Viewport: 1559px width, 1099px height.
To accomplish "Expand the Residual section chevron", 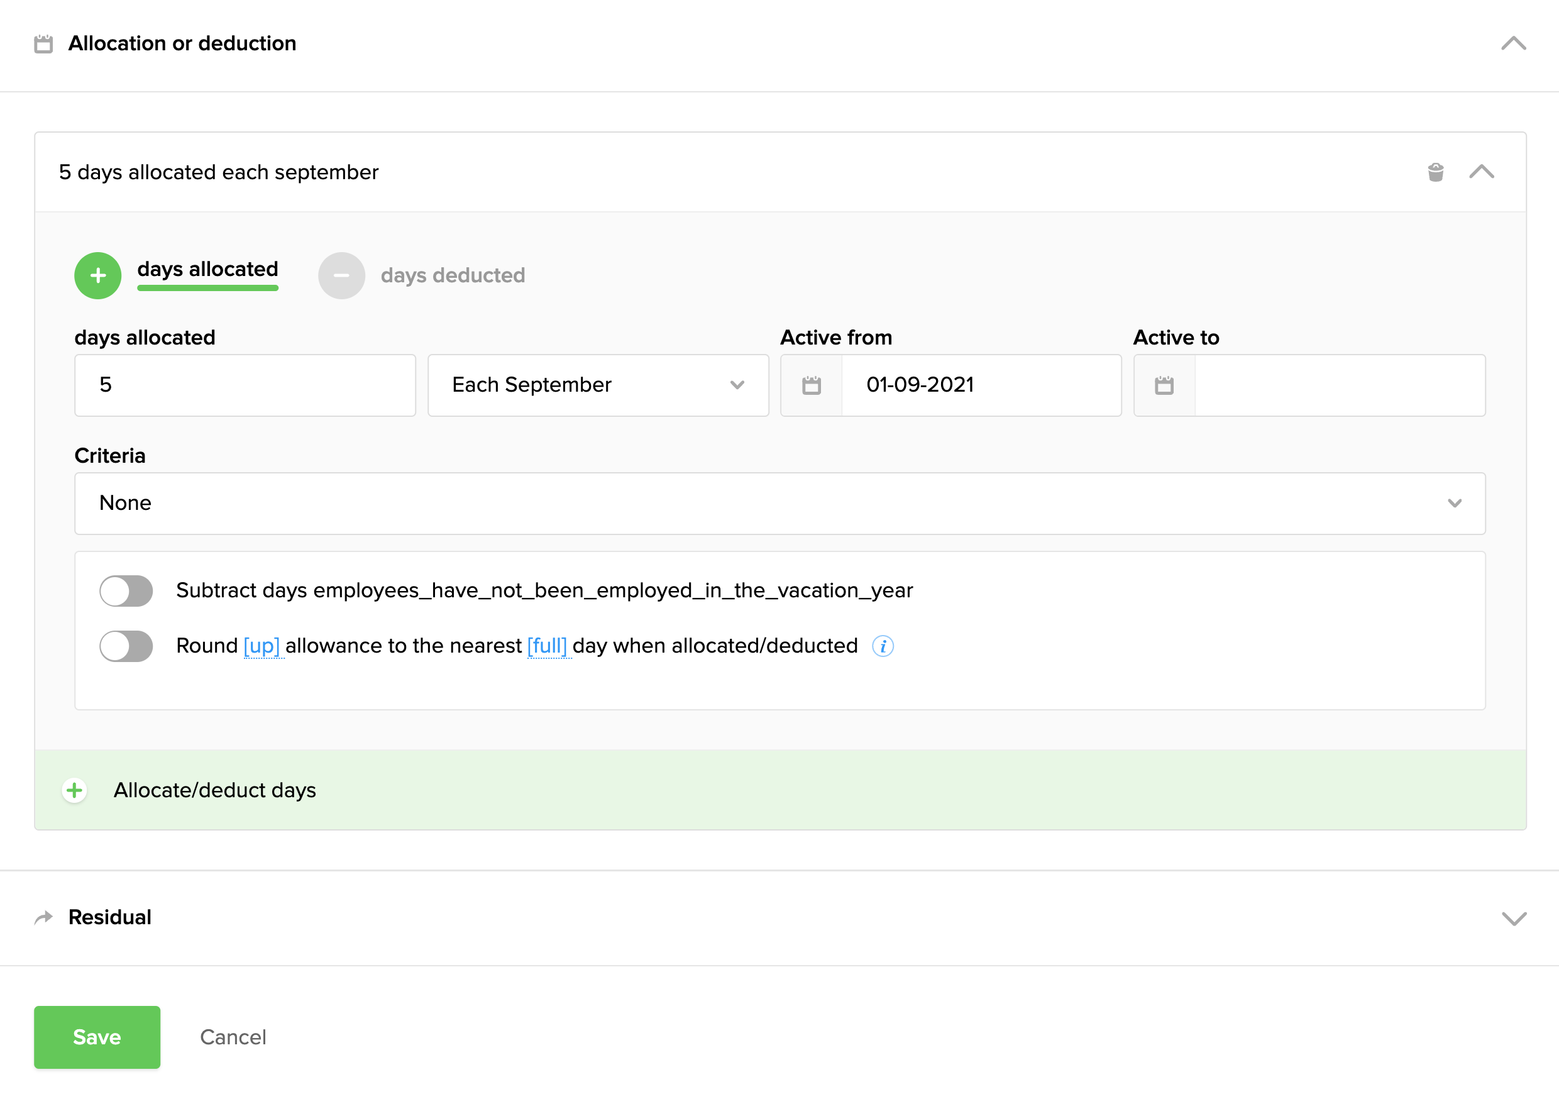I will pos(1514,919).
